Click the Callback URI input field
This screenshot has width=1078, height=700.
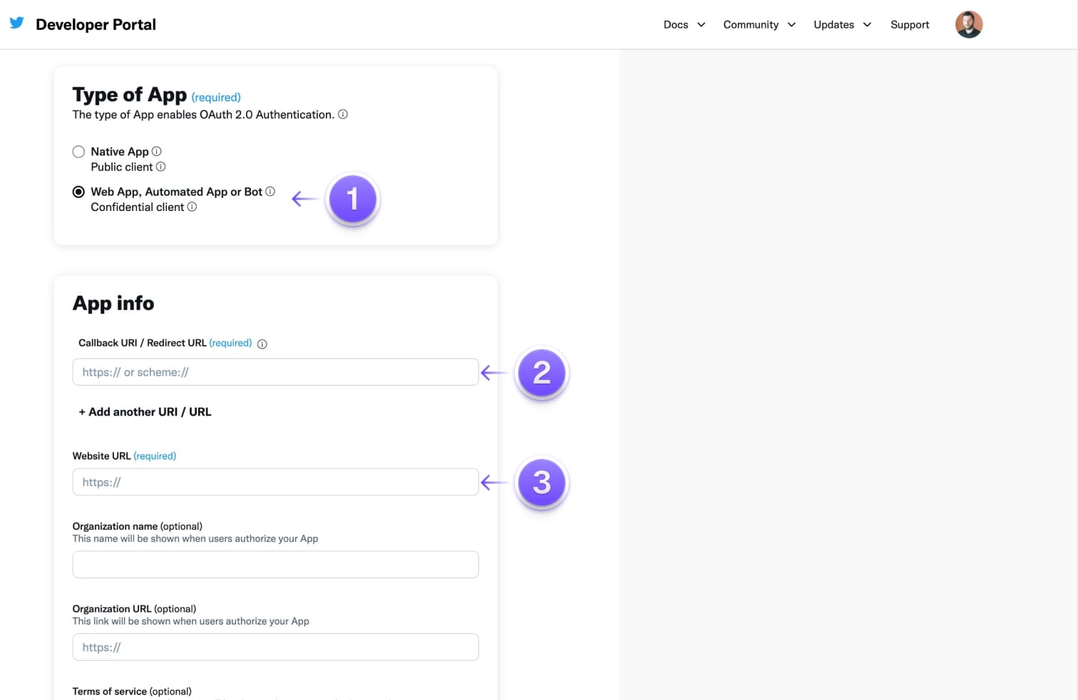tap(275, 371)
